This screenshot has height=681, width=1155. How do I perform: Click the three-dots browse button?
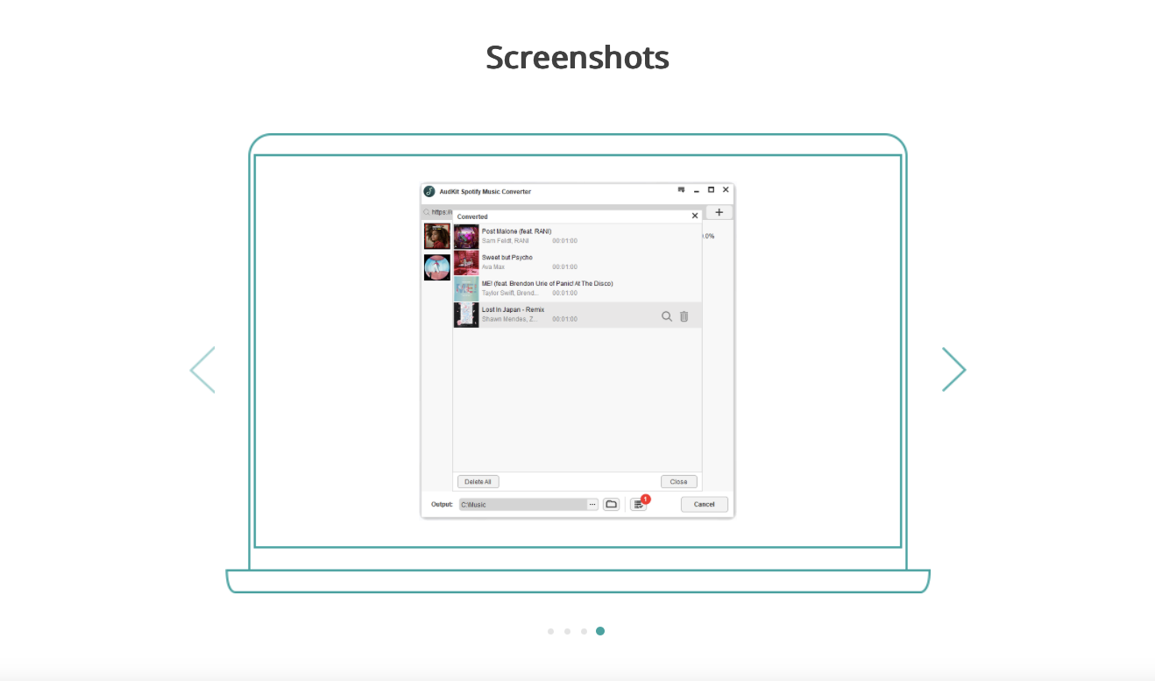point(592,505)
